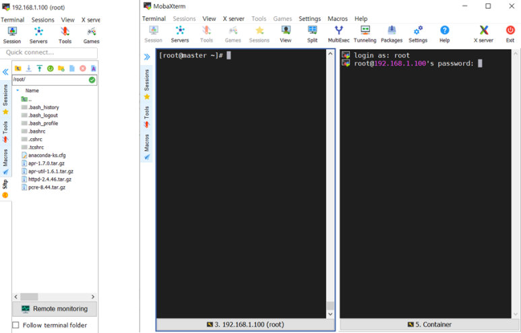Open the vertical Sftp side tab
The image size is (521, 333).
click(5, 189)
